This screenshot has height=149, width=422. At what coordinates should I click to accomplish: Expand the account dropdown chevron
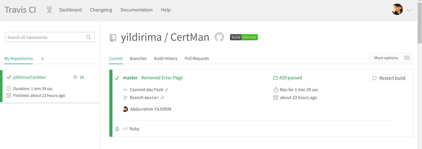(x=409, y=10)
